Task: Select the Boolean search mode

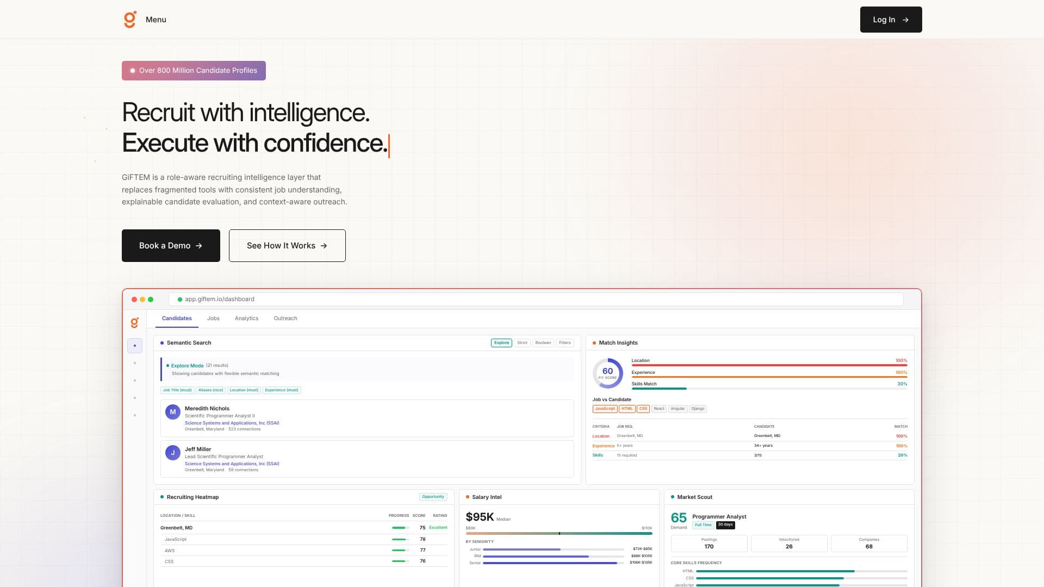Action: (x=543, y=343)
